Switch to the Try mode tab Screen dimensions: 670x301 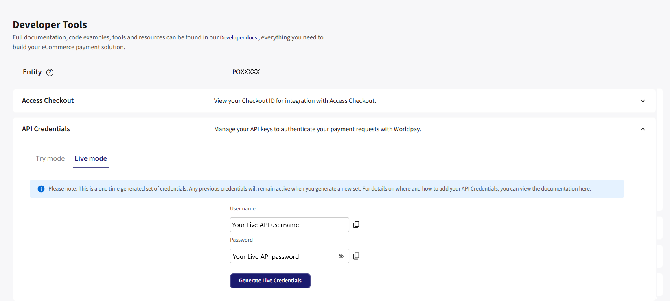click(50, 158)
